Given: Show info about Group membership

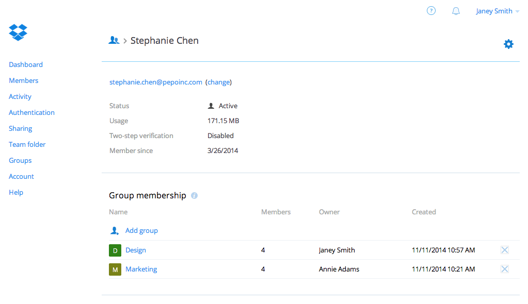Looking at the screenshot, I should (194, 195).
